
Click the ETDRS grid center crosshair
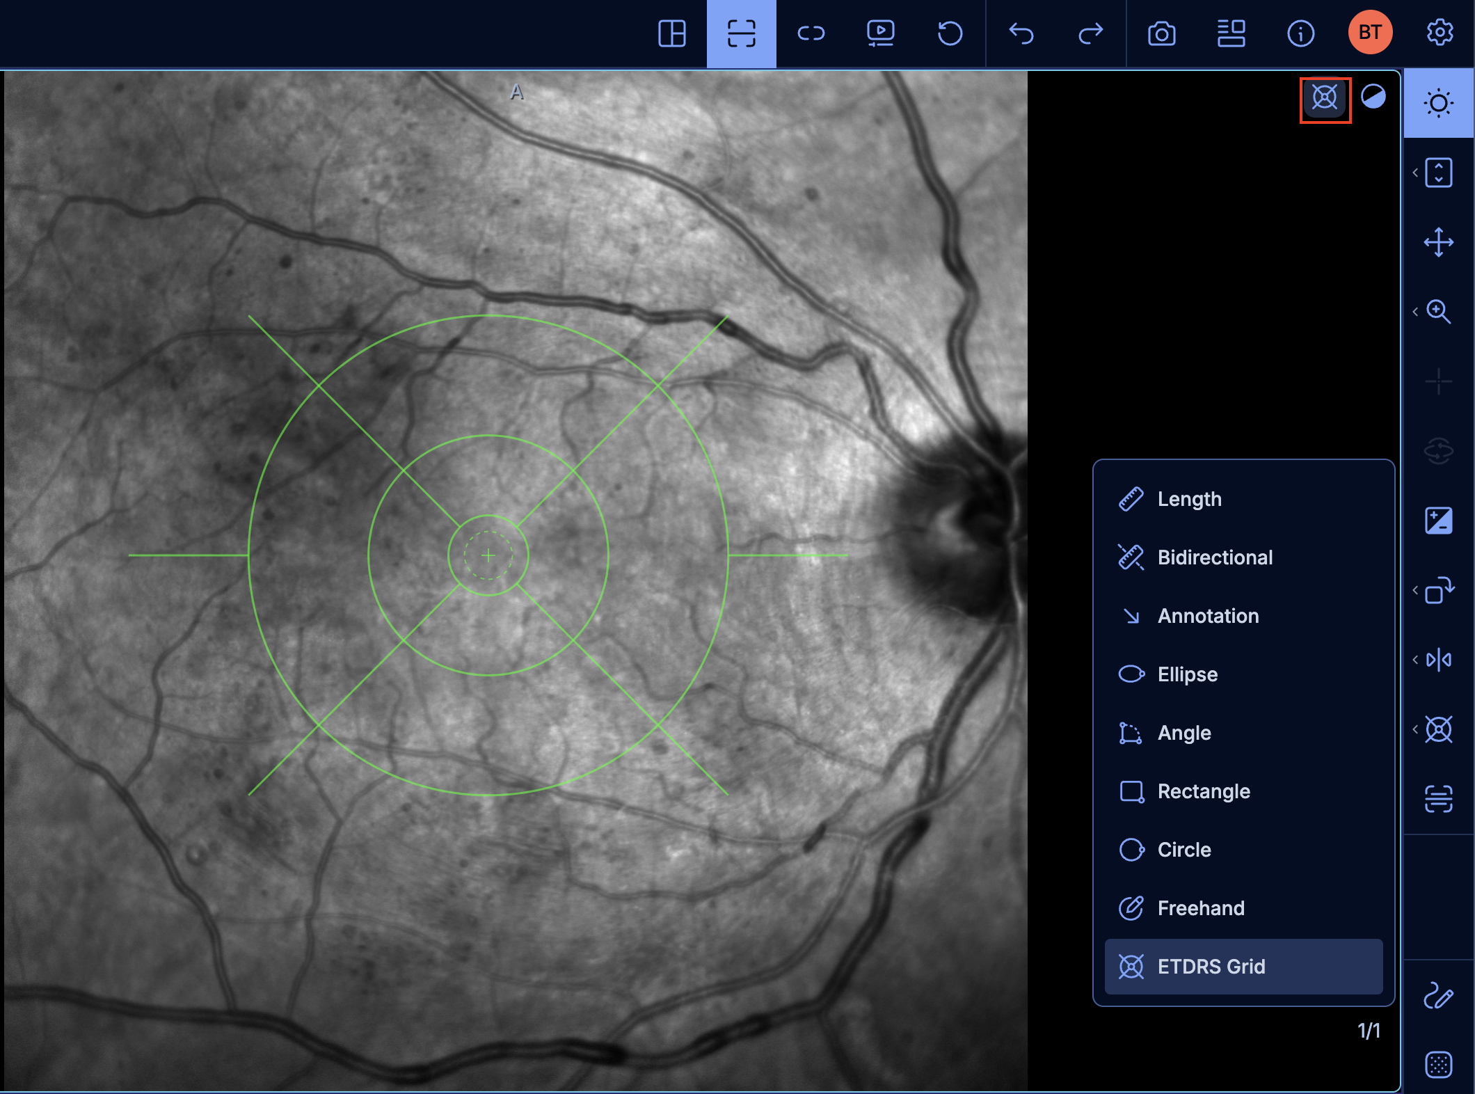pos(488,555)
